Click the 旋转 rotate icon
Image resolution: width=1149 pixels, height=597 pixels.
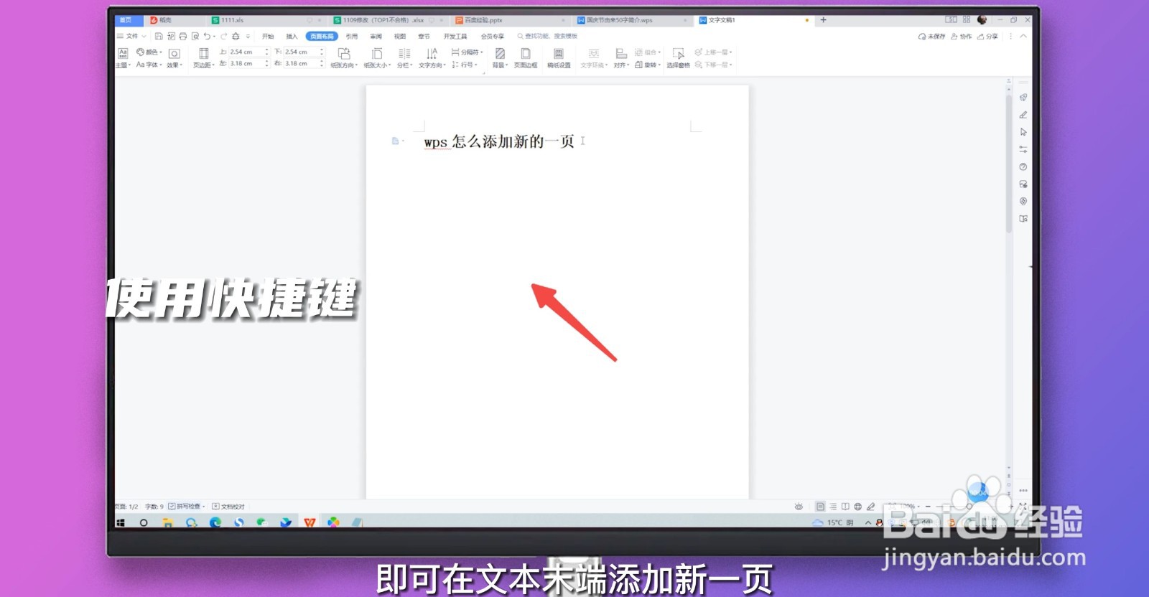pyautogui.click(x=638, y=65)
